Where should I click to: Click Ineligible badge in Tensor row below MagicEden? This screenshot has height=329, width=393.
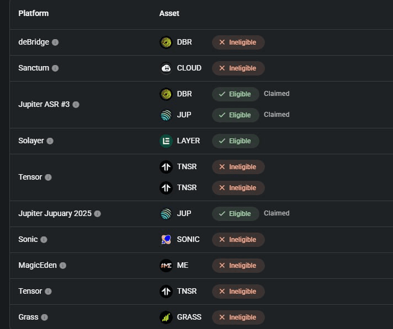238,292
